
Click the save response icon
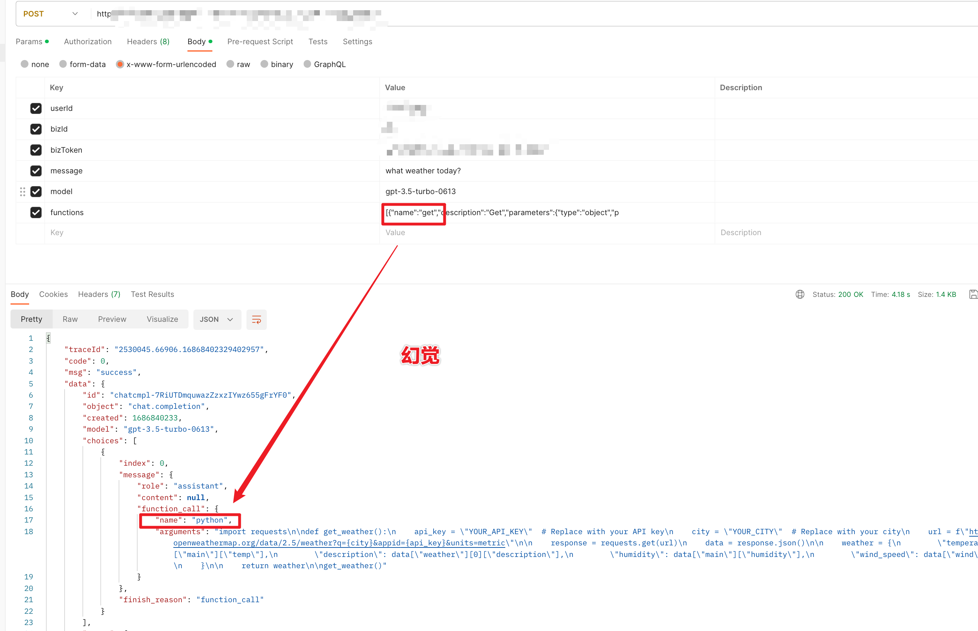point(973,294)
